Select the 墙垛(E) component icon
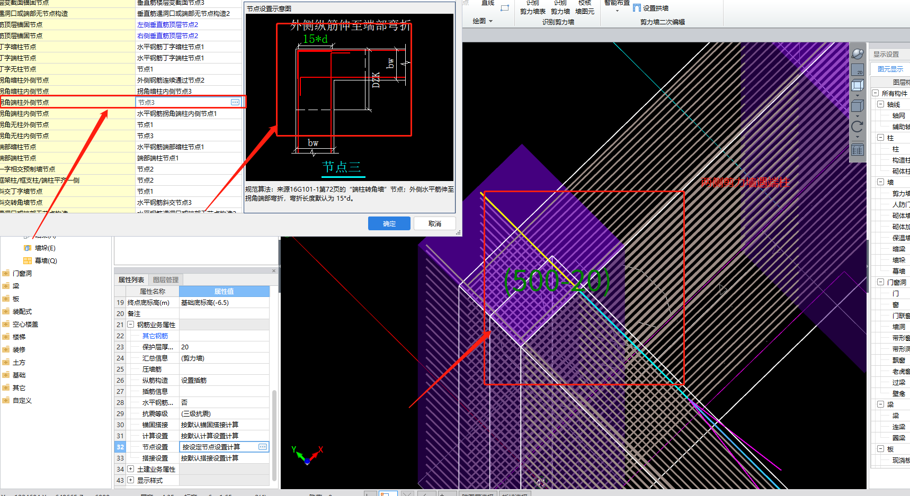 click(x=28, y=248)
